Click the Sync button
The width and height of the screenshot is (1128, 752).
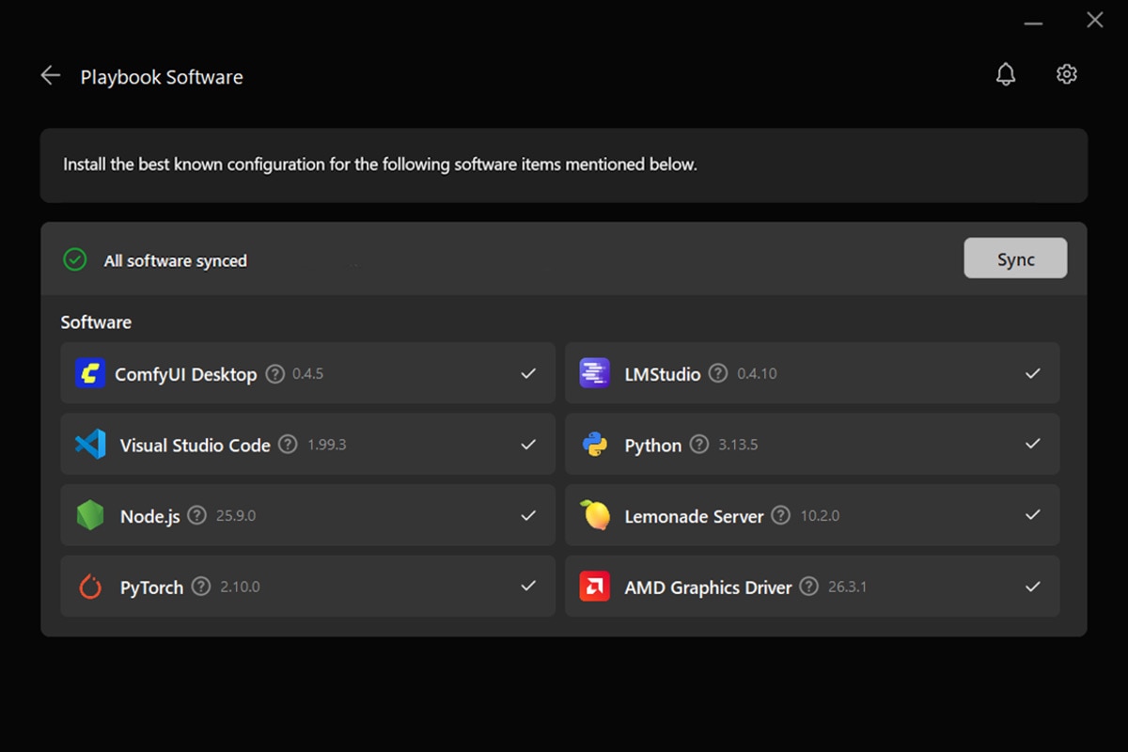point(1015,258)
